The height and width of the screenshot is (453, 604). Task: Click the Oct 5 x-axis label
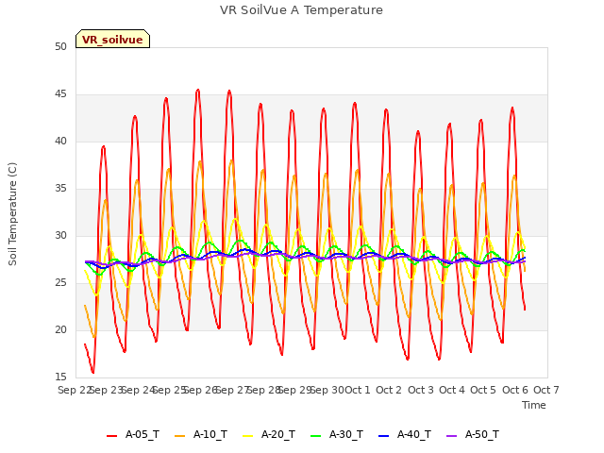point(483,390)
